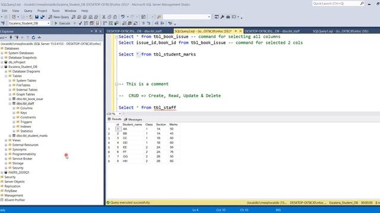The image size is (380, 213).
Task: Click the Undo arrow icon
Action: click(x=123, y=17)
